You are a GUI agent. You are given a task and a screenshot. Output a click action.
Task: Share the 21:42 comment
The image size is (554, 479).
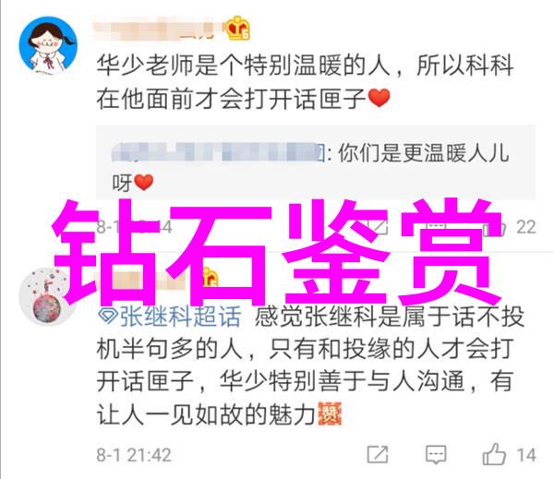pyautogui.click(x=378, y=455)
